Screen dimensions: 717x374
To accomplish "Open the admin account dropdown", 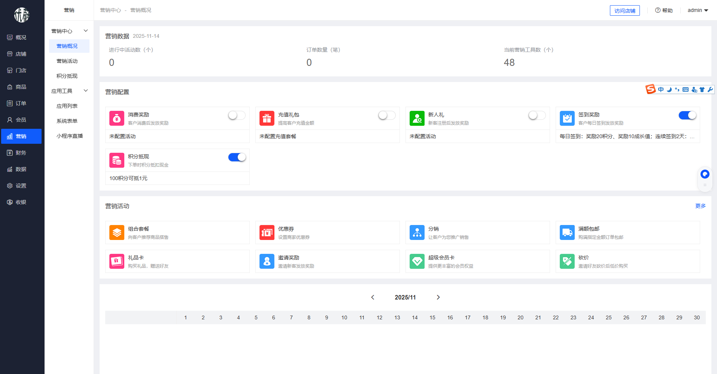I will coord(698,10).
